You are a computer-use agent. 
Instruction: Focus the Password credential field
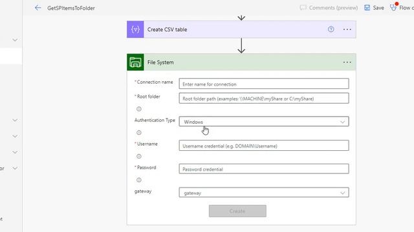264,169
